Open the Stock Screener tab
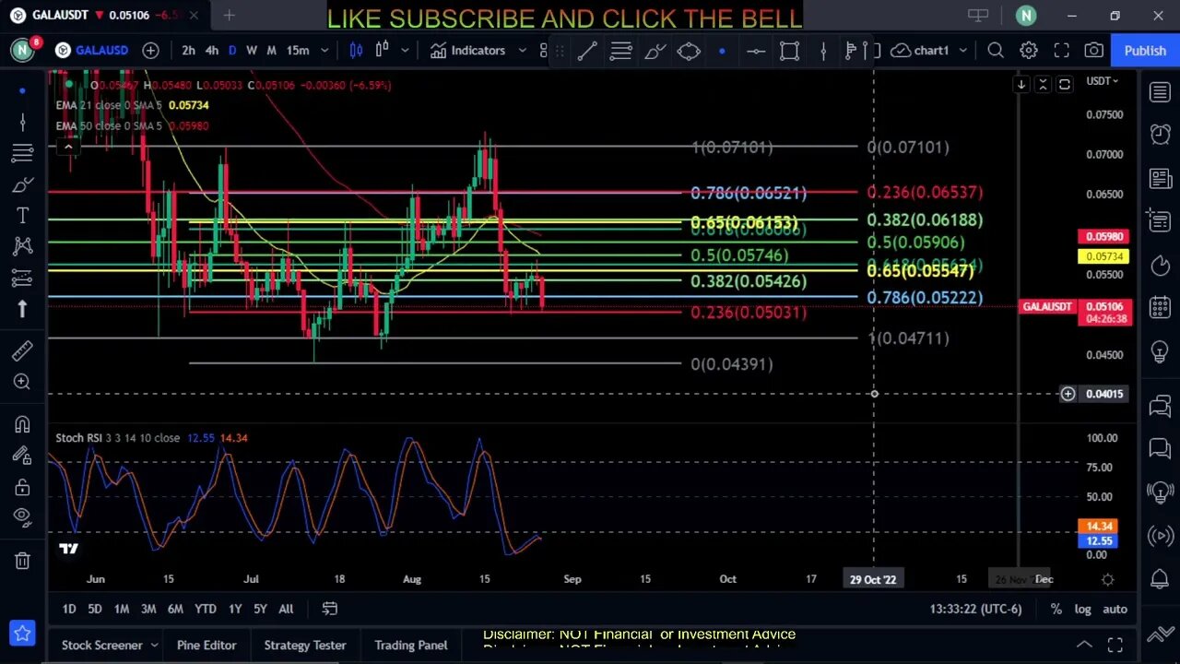1180x664 pixels. (101, 646)
